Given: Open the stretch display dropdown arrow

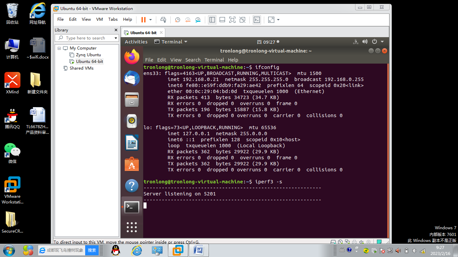Looking at the screenshot, I should click(x=278, y=20).
